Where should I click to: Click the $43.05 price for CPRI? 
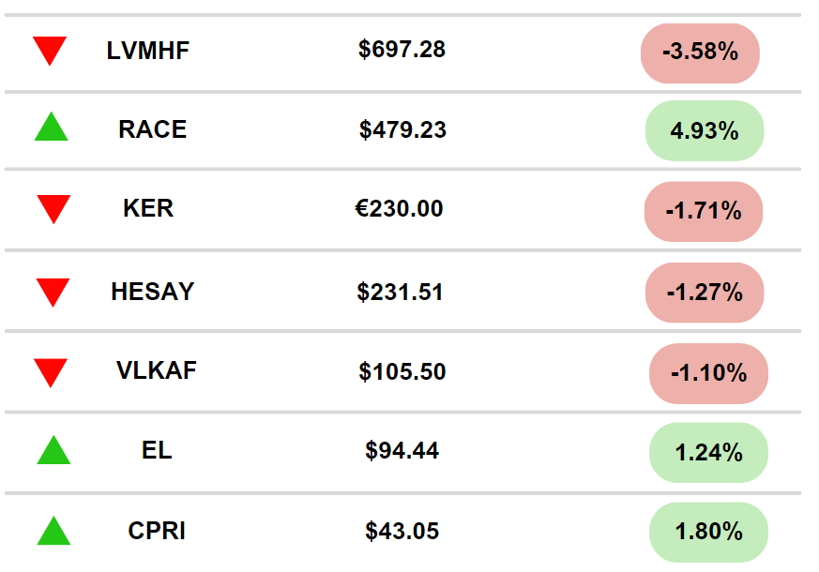click(402, 531)
